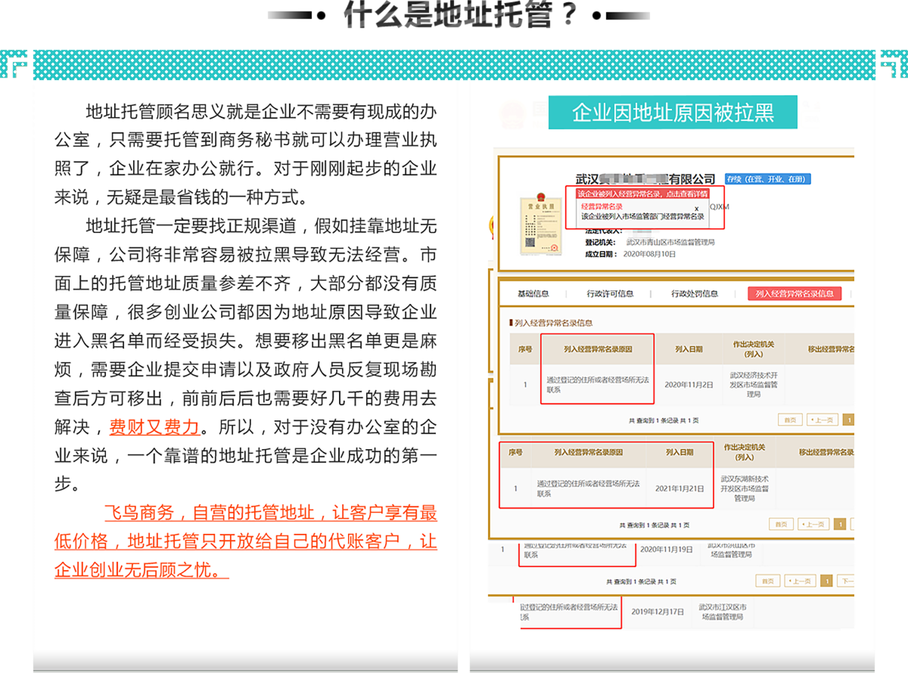
Task: Click the red 该企业被列入经营异常名录 alert banner
Action: [x=643, y=194]
